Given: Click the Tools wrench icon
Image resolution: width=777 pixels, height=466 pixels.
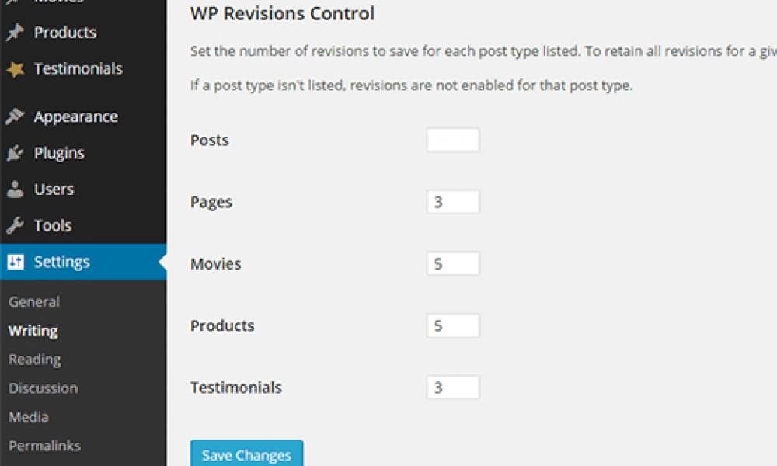Looking at the screenshot, I should [x=15, y=226].
